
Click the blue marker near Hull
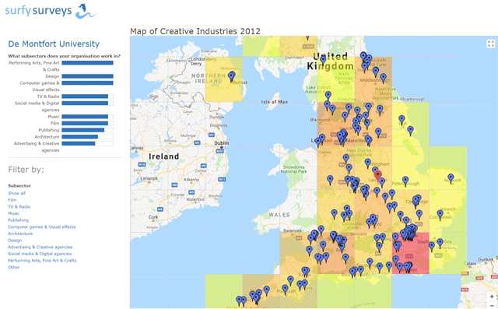[x=402, y=120]
